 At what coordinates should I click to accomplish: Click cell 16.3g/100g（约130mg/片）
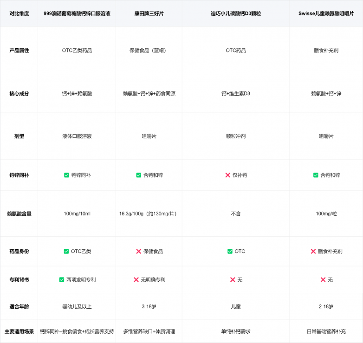point(149,214)
